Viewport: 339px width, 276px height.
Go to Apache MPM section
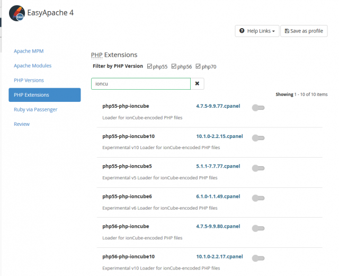[29, 51]
